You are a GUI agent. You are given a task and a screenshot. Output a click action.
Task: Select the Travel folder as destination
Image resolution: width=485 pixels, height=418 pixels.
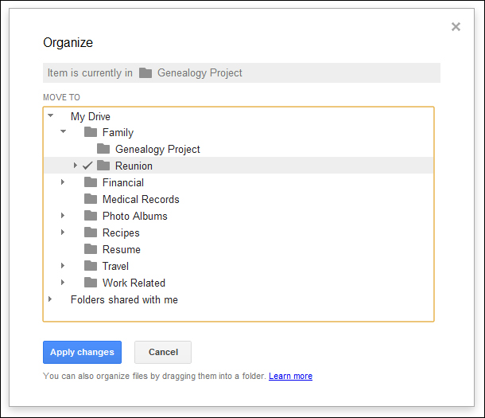pyautogui.click(x=115, y=266)
